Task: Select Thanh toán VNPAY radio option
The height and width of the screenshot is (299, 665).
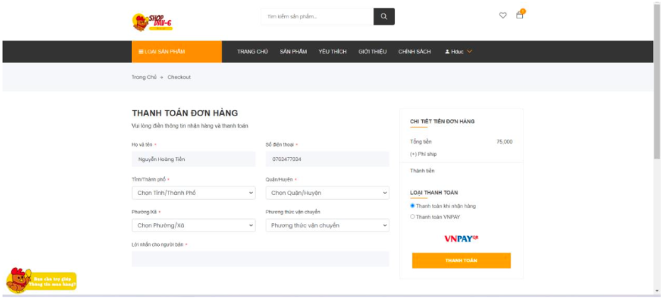Action: [x=412, y=217]
